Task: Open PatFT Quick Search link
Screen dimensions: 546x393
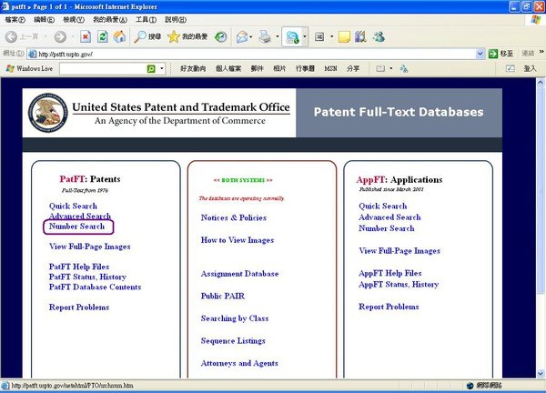Action: (x=73, y=207)
